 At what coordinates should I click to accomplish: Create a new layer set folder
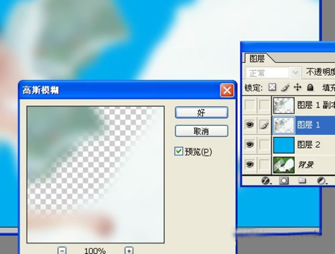point(302,180)
